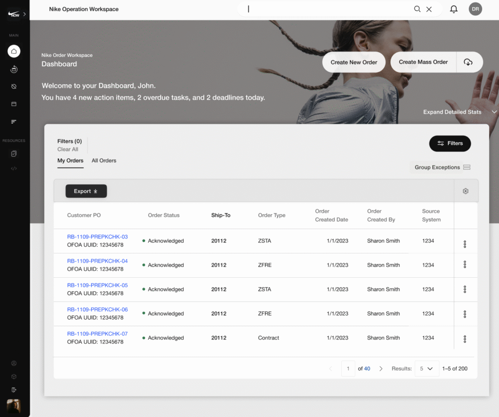The width and height of the screenshot is (499, 417).
Task: Open the calendar icon in the sidebar
Action: coord(14,104)
